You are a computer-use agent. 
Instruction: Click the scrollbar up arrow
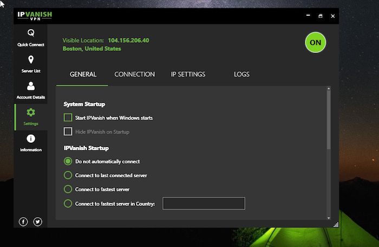329,89
